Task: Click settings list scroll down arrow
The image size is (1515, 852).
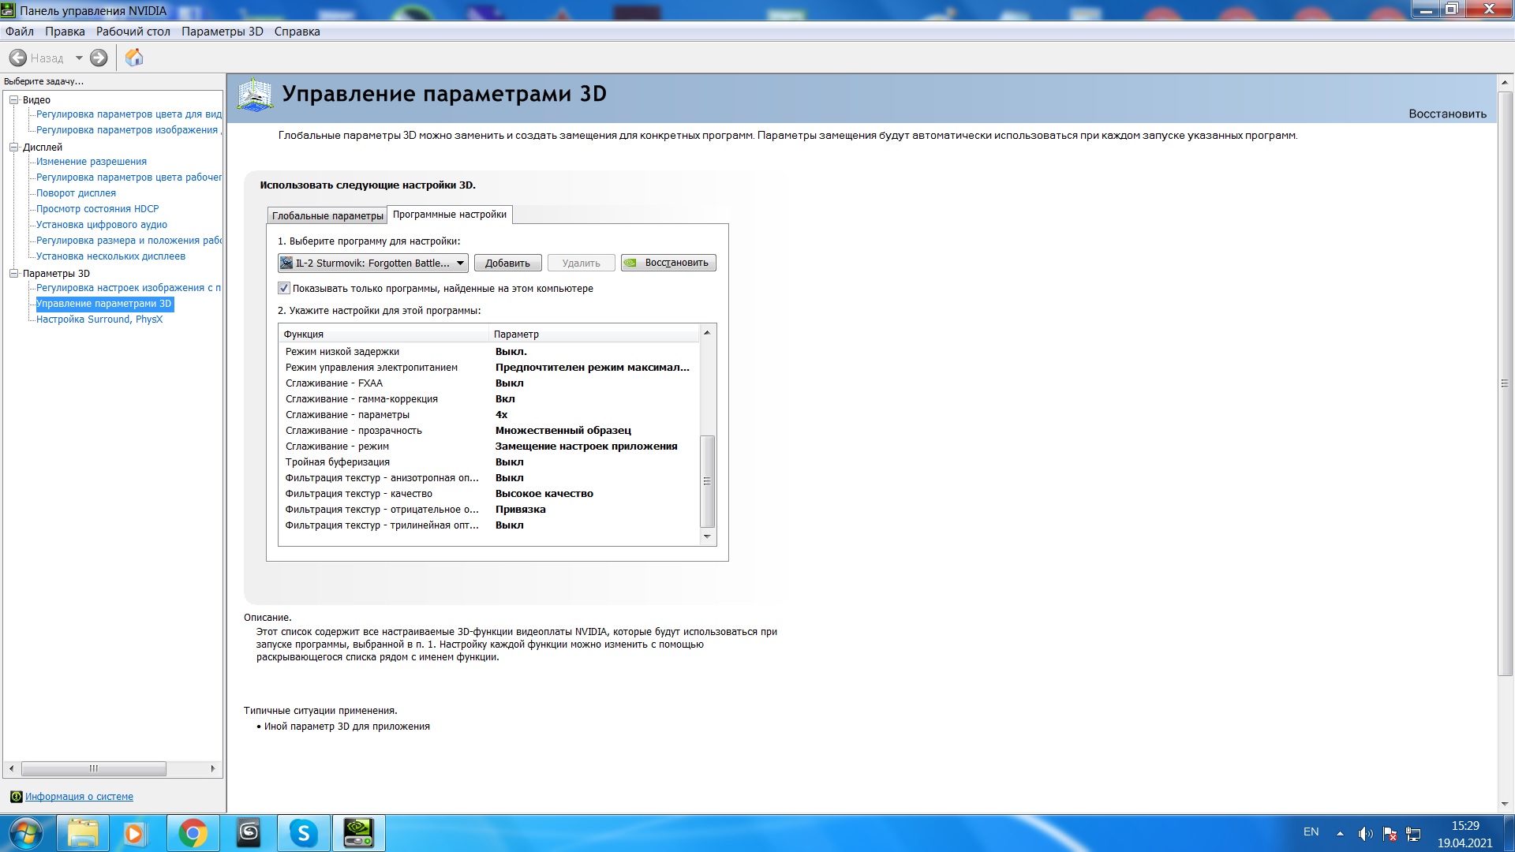Action: (x=707, y=536)
